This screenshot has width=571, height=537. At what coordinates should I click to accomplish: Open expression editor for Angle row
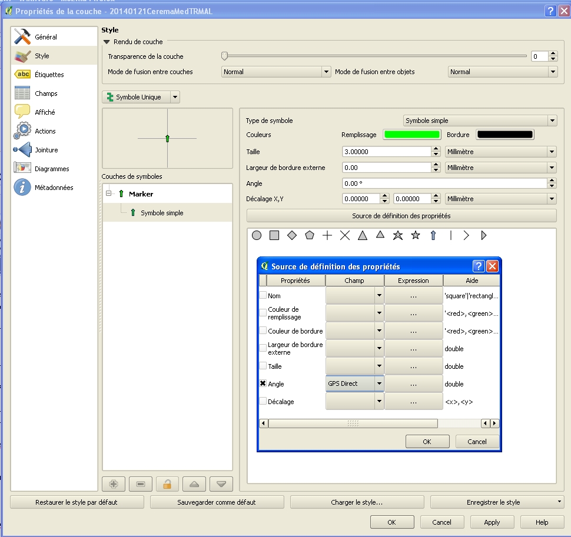coord(414,383)
